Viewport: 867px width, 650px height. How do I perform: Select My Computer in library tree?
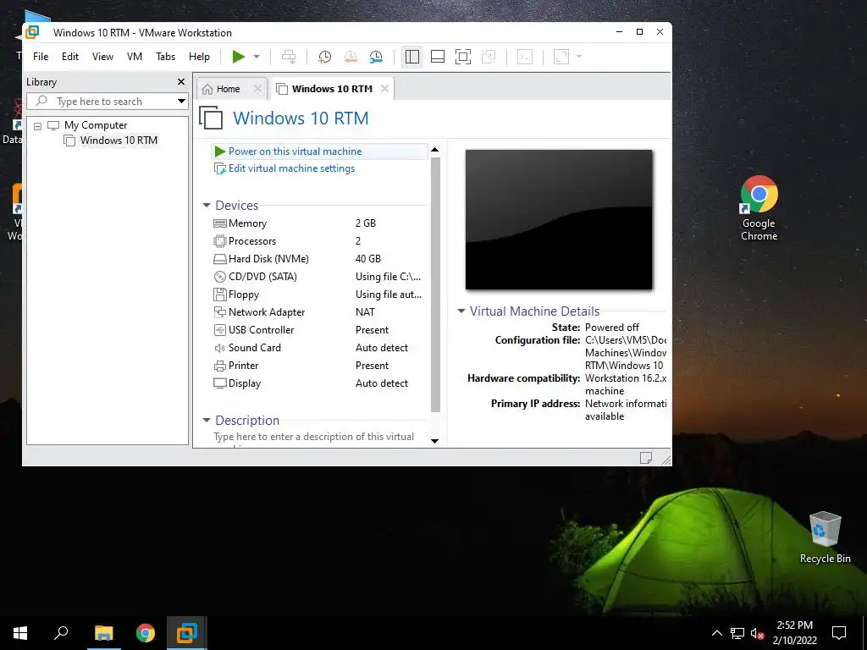pos(95,125)
